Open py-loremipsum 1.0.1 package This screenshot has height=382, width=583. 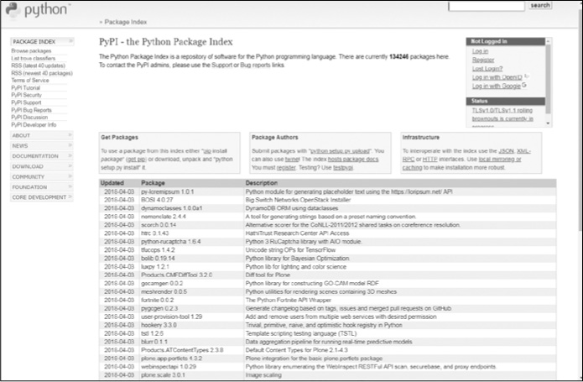[167, 192]
